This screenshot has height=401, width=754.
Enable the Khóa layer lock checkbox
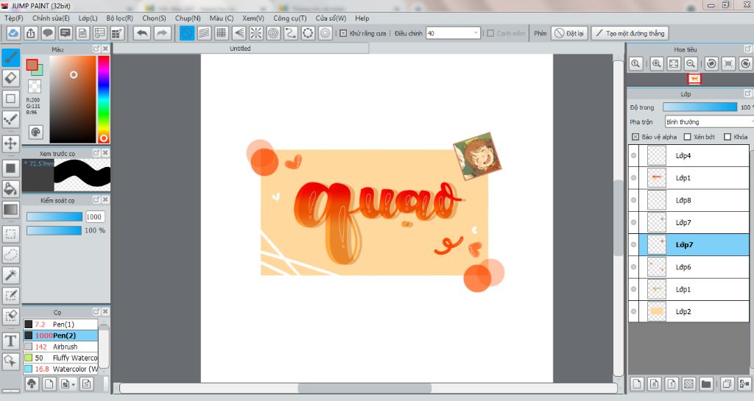point(727,137)
